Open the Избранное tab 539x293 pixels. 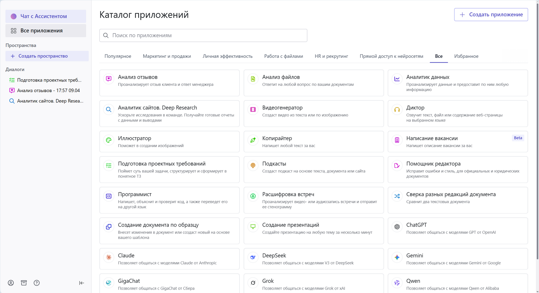click(x=466, y=56)
